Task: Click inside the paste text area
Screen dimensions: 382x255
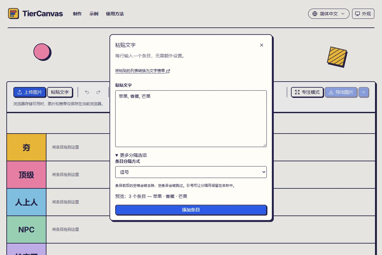Action: pyautogui.click(x=191, y=119)
